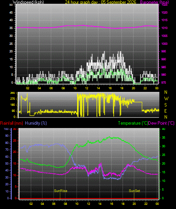Click hour 16 on the bottom time axis

click(x=111, y=204)
